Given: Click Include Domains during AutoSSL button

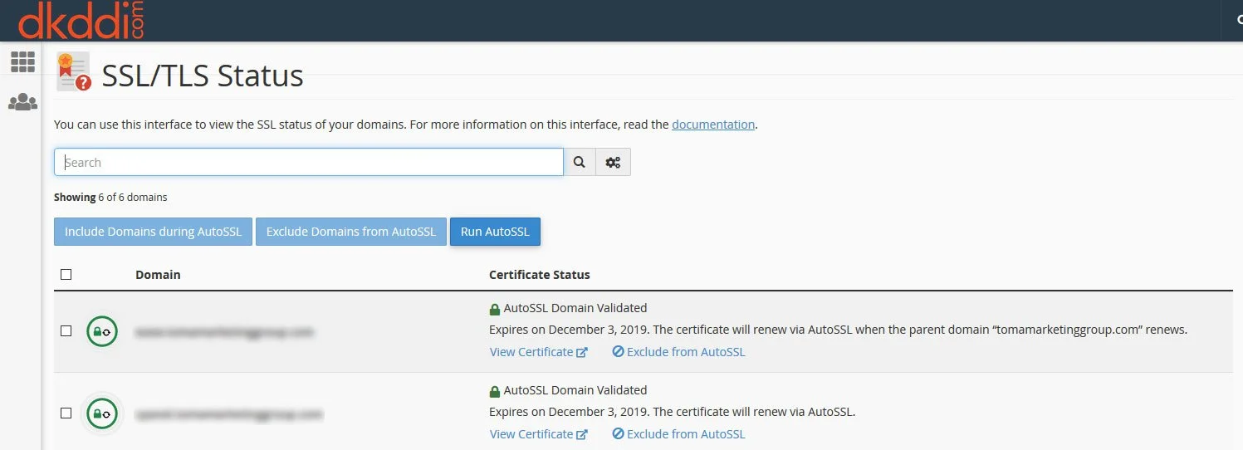Looking at the screenshot, I should [153, 232].
